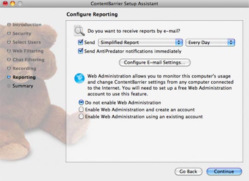Click the ContentBarrier Setup Assistant title bar text
Viewport: 249px width, 181px height.
point(125,4)
